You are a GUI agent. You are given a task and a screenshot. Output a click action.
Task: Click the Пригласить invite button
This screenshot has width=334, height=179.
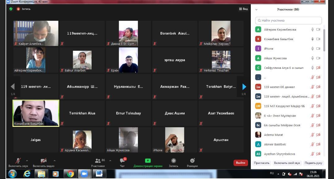click(262, 163)
